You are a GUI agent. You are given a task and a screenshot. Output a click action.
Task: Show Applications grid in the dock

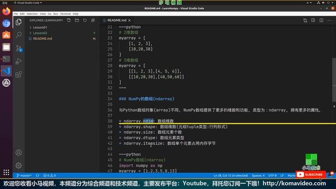[6, 172]
